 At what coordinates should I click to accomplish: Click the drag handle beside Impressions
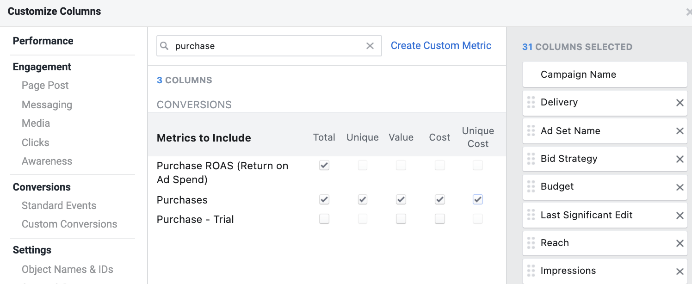531,271
